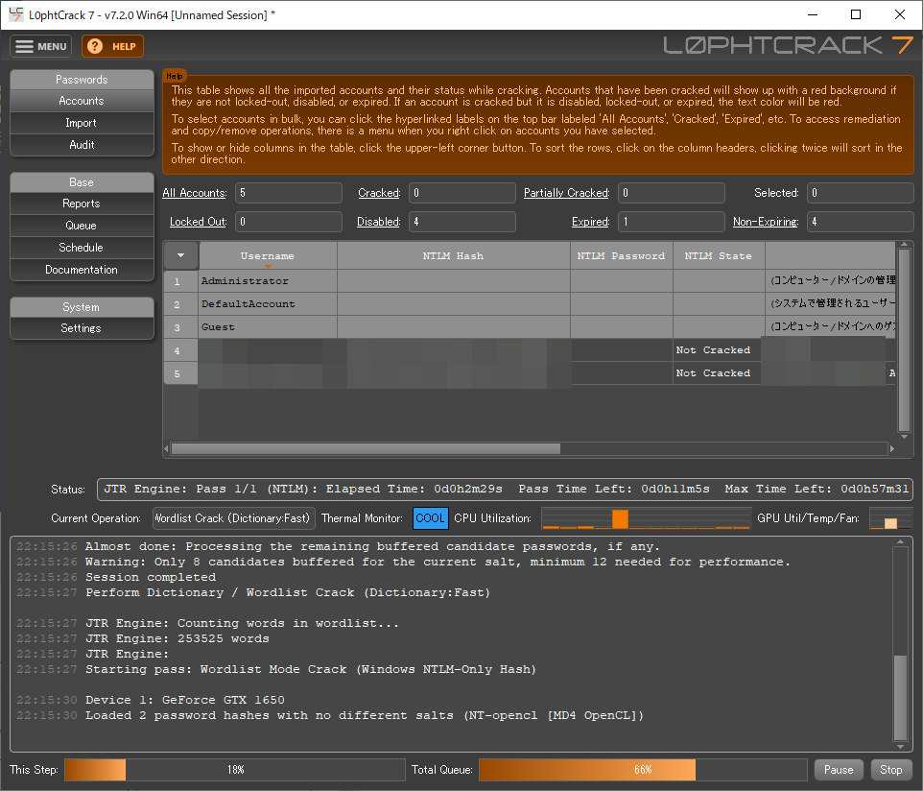Click the GPU Util/Temp/Fan graph
Viewport: 923px width, 791px height.
pos(889,518)
